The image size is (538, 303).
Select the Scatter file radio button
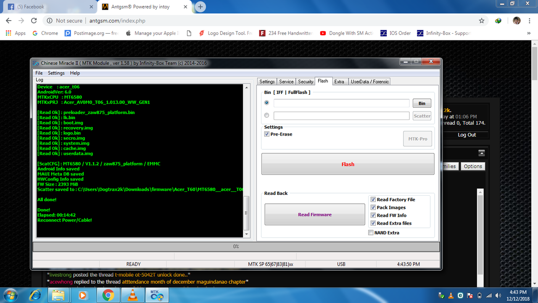266,115
